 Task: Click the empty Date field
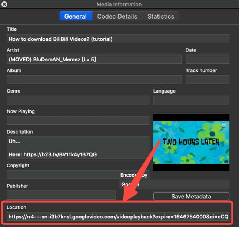pos(207,59)
